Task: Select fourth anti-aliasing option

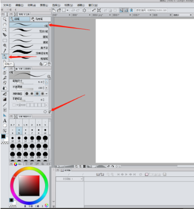Action: [x=42, y=94]
